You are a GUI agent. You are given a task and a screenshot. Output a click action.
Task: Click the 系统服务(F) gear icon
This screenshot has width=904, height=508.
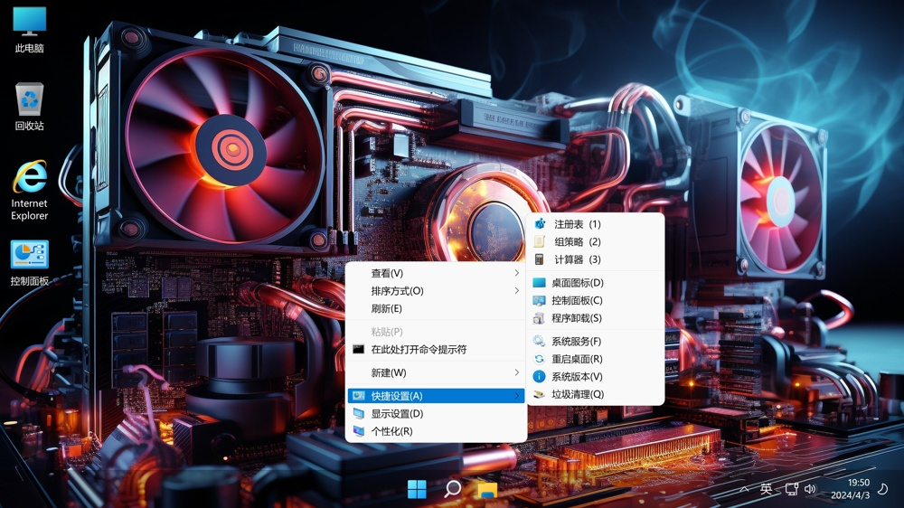[539, 342]
